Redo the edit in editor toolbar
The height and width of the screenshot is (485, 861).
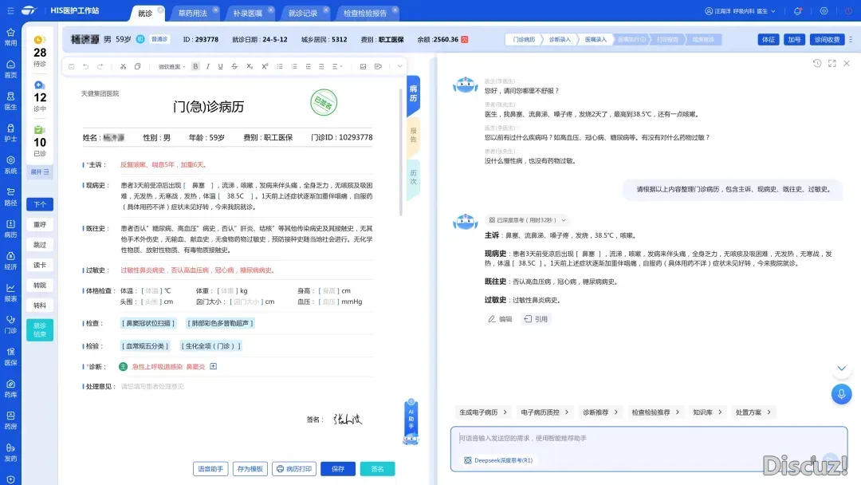click(x=100, y=66)
